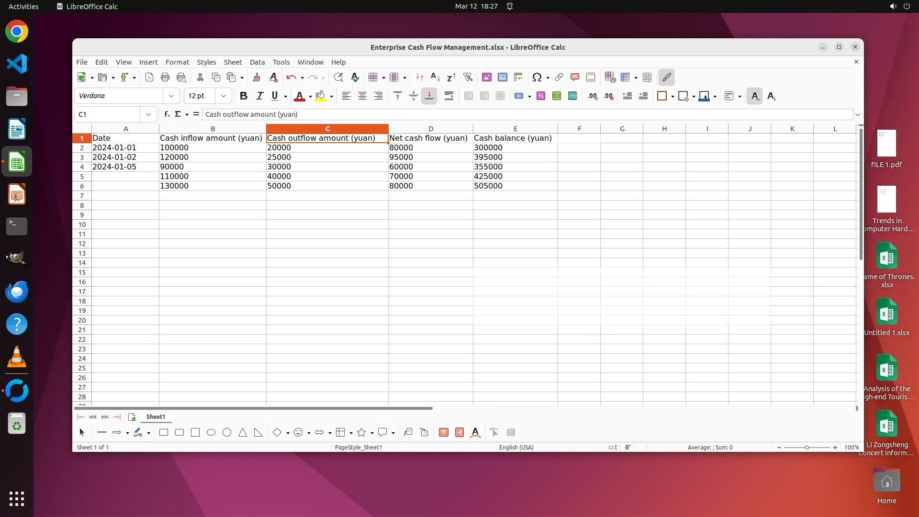Expand the Name Box dropdown arrow

(148, 114)
